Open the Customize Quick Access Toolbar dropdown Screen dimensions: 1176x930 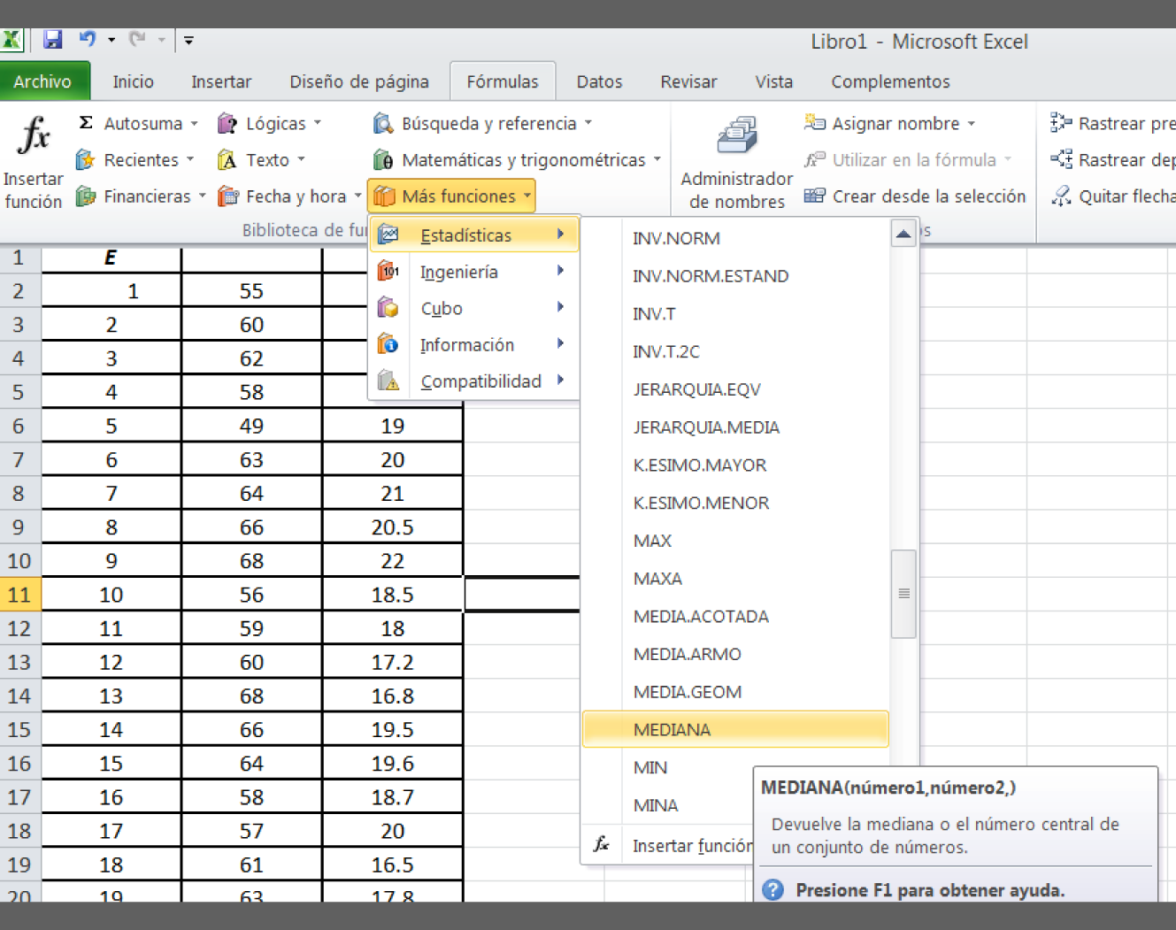(x=188, y=40)
